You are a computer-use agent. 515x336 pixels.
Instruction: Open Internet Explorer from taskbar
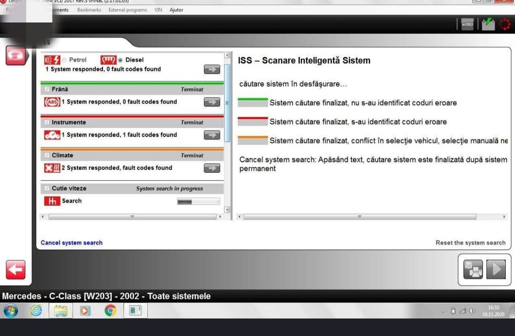[36, 310]
